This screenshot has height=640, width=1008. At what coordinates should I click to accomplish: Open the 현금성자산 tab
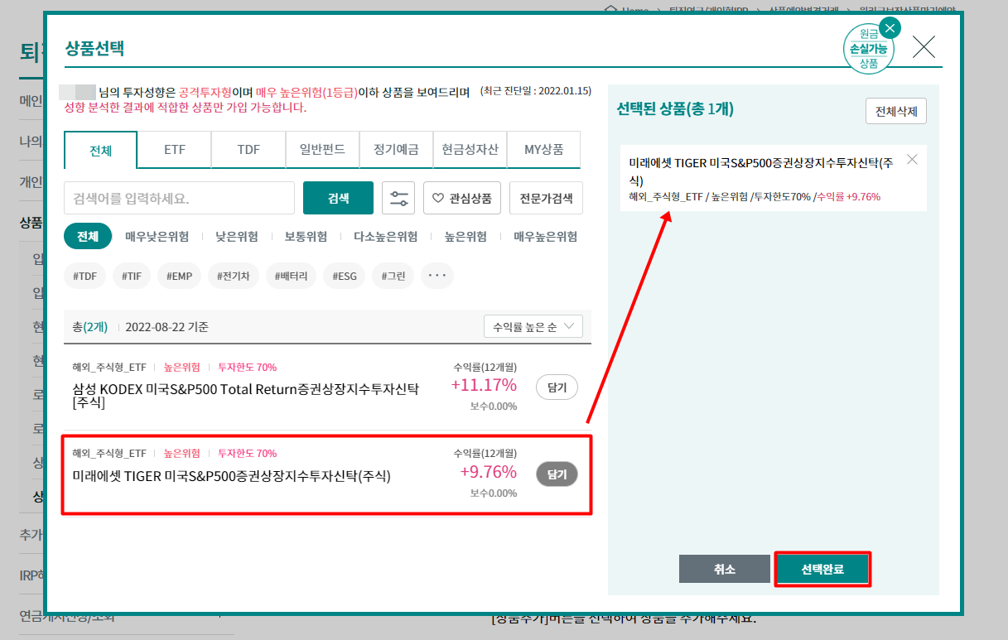(x=470, y=150)
